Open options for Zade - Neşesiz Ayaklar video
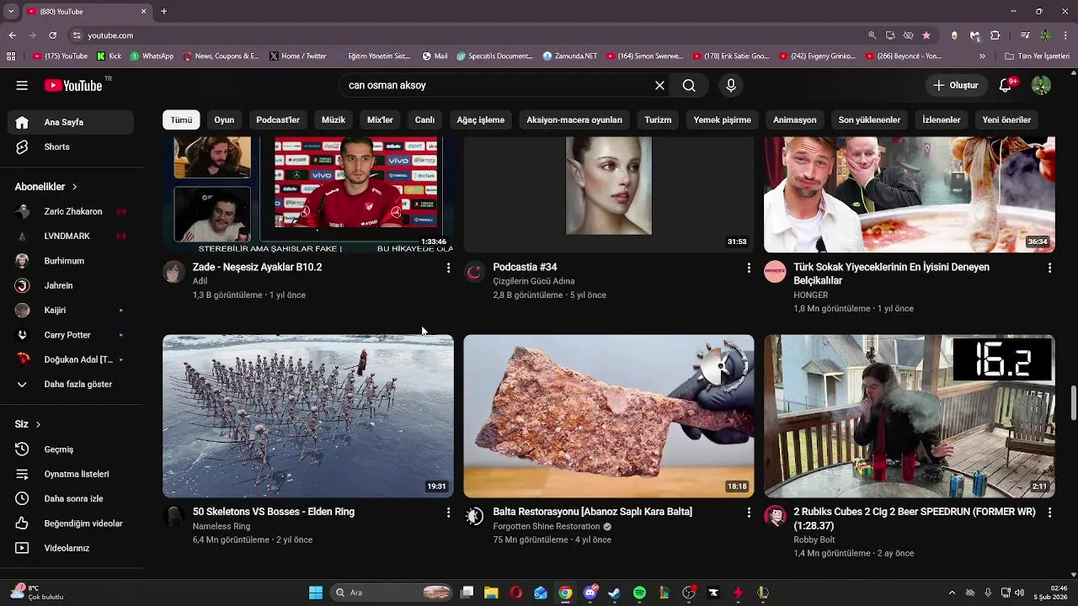 (x=448, y=268)
